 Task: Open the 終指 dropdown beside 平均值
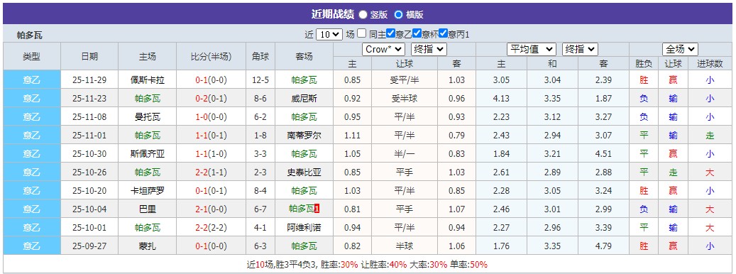pyautogui.click(x=580, y=49)
